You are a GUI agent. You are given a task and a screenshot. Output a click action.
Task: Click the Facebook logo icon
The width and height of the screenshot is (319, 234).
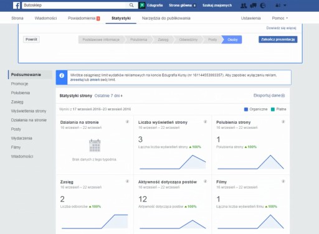(16, 5)
